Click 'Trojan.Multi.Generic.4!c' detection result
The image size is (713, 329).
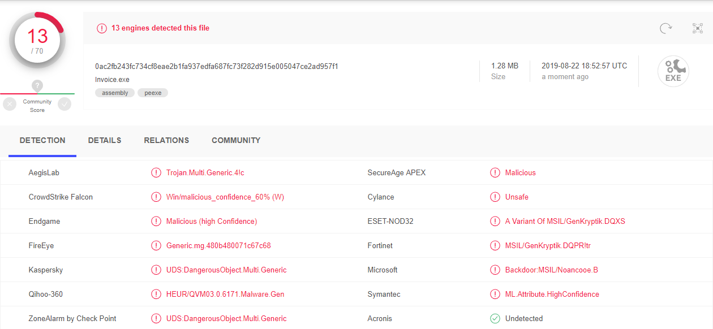click(205, 173)
